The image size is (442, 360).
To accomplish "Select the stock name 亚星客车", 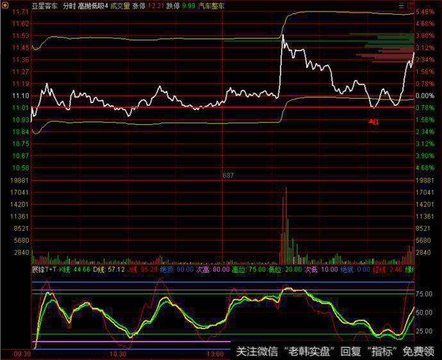I will [x=45, y=6].
